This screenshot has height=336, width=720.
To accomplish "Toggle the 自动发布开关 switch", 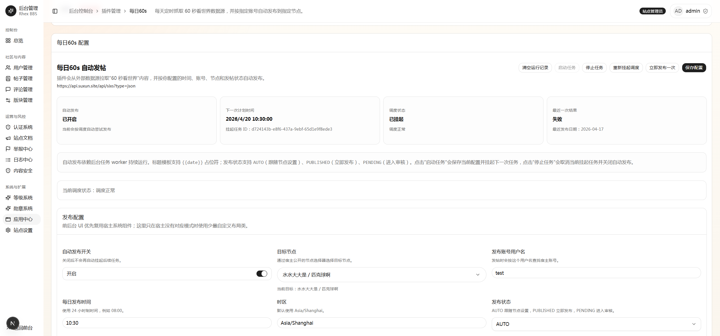I will coord(262,274).
